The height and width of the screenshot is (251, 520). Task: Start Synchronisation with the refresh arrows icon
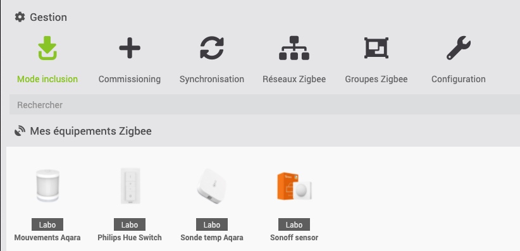212,48
